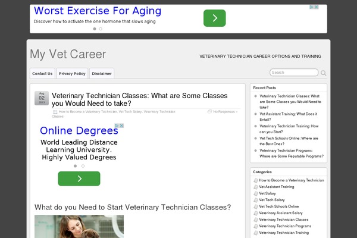Click the Search input field
Image resolution: width=357 pixels, height=238 pixels.
tap(294, 73)
